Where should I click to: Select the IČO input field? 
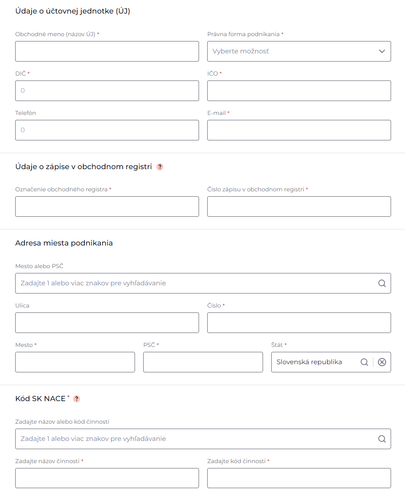coord(299,91)
